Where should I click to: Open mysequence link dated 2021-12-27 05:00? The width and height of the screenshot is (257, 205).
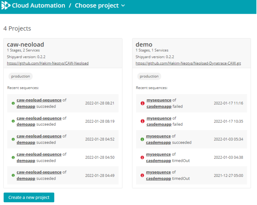point(158,172)
